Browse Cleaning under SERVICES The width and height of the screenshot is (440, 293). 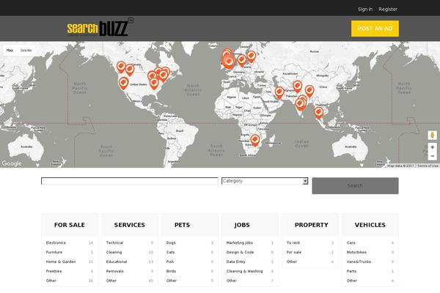coord(114,252)
